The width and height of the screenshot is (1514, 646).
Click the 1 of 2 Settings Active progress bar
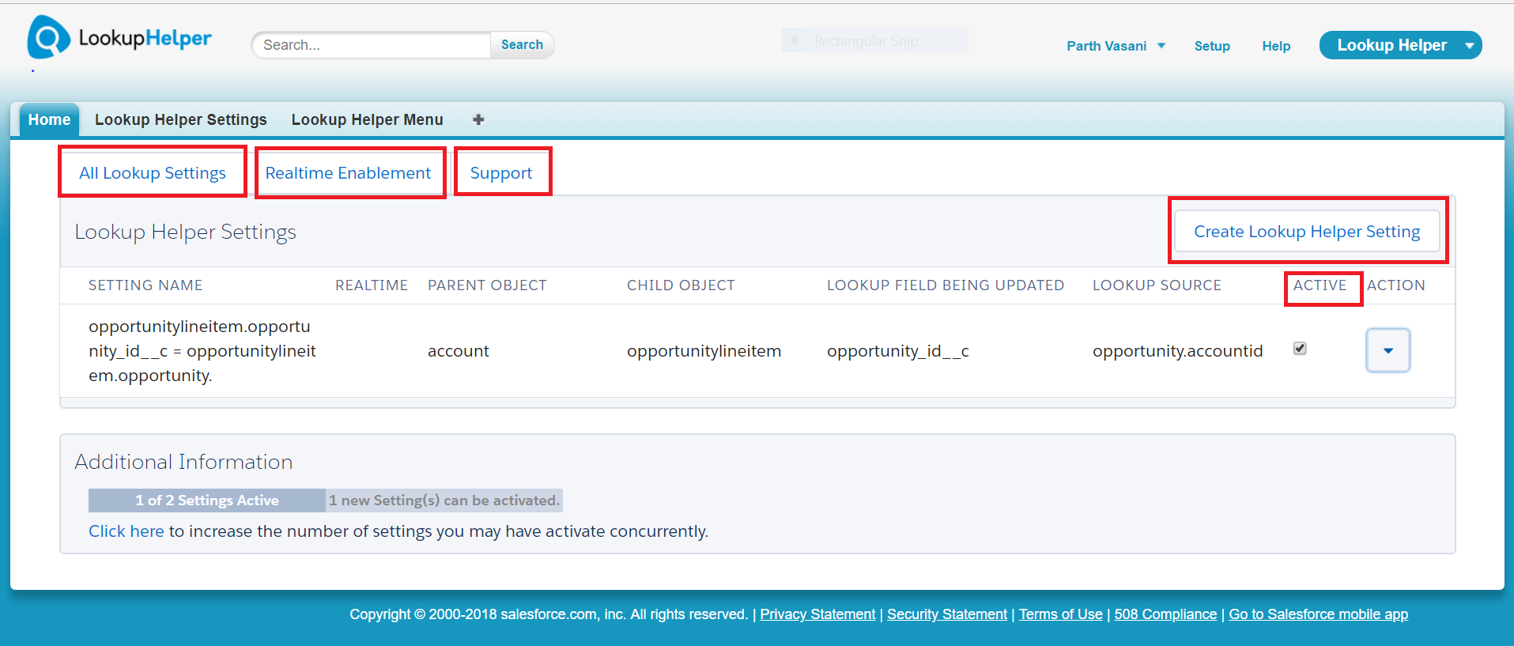[207, 501]
